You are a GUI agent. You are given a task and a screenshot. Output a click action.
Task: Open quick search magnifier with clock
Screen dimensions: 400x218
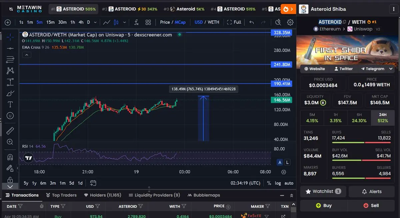tap(278, 22)
